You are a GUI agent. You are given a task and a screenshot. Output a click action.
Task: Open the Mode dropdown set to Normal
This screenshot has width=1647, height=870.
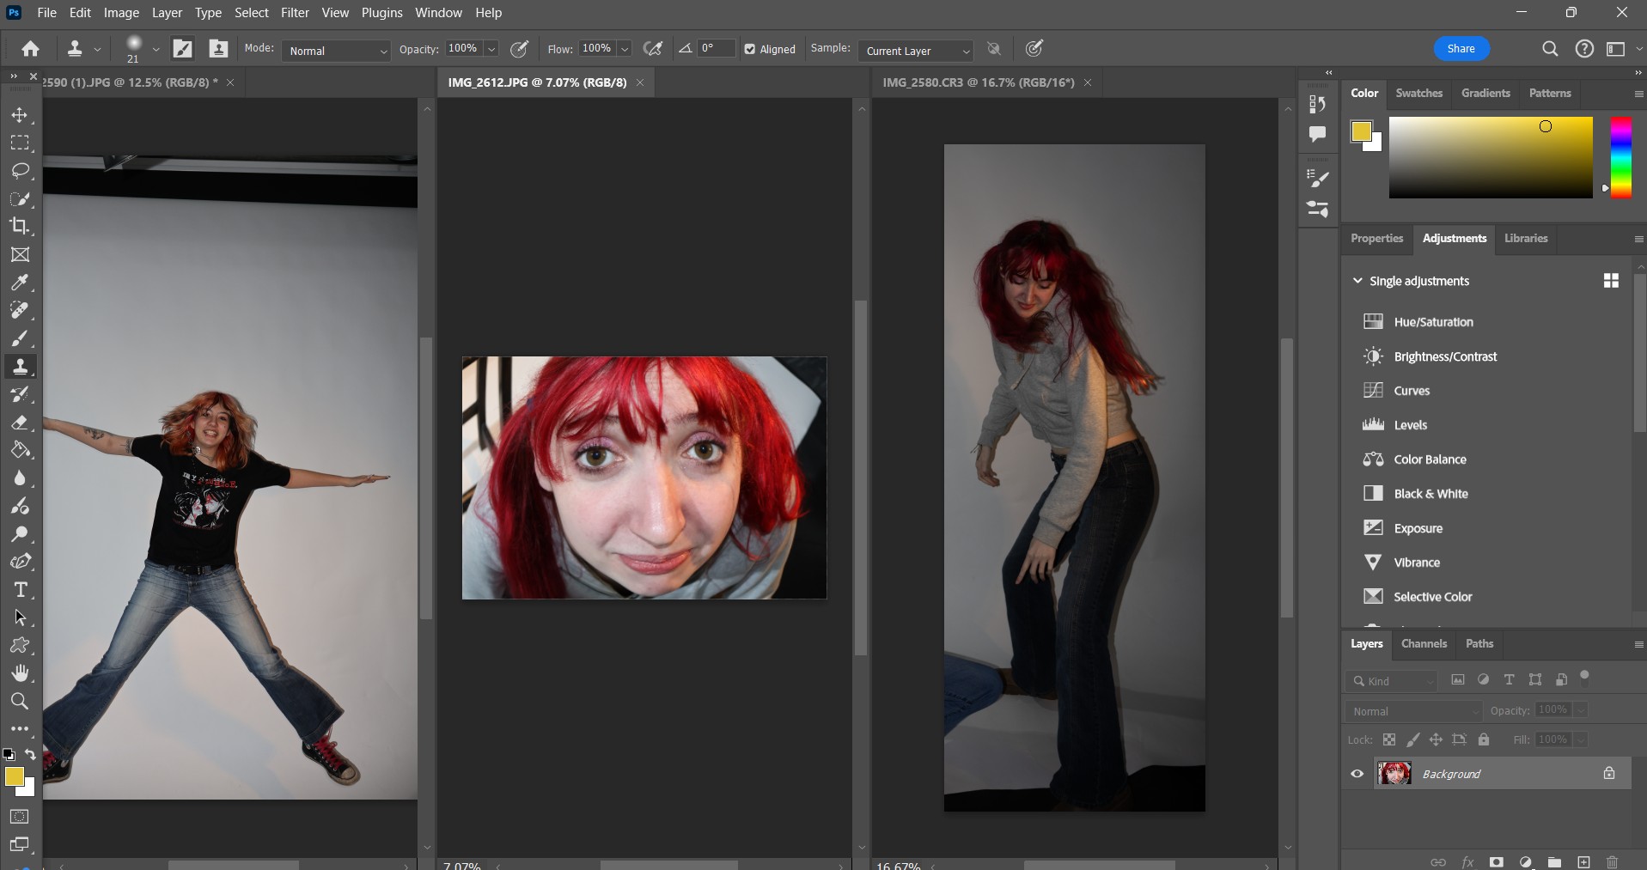coord(336,51)
